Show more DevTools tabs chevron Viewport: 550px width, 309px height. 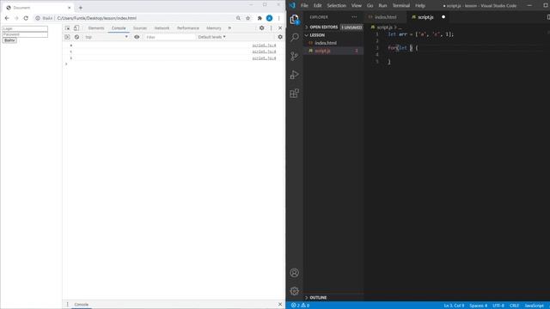pos(229,28)
